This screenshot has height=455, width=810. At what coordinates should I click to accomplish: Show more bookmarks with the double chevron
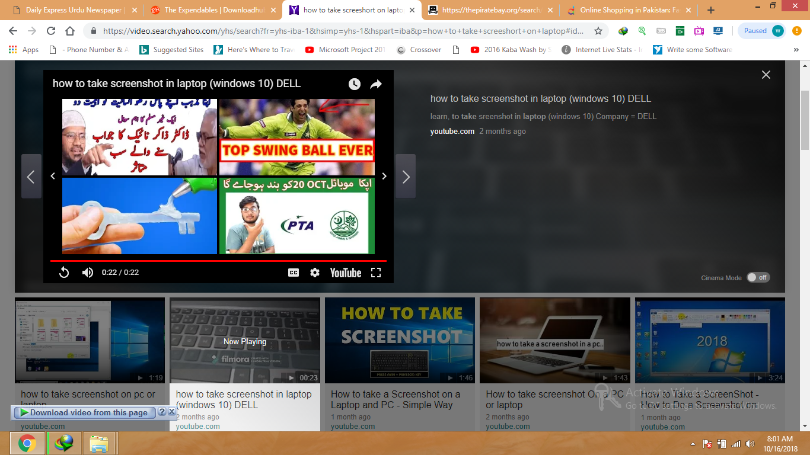(796, 50)
